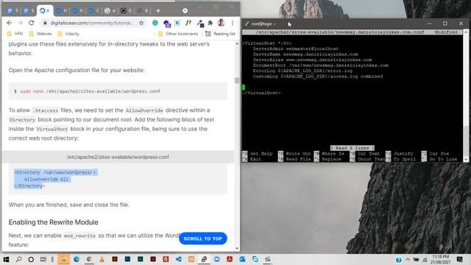The height and width of the screenshot is (265, 471).
Task: Open Adobe Acrobat from the taskbar
Action: click(230, 259)
